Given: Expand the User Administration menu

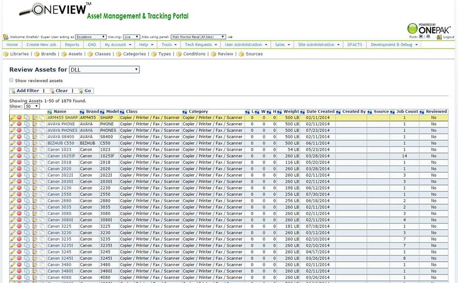Looking at the screenshot, I should (246, 45).
